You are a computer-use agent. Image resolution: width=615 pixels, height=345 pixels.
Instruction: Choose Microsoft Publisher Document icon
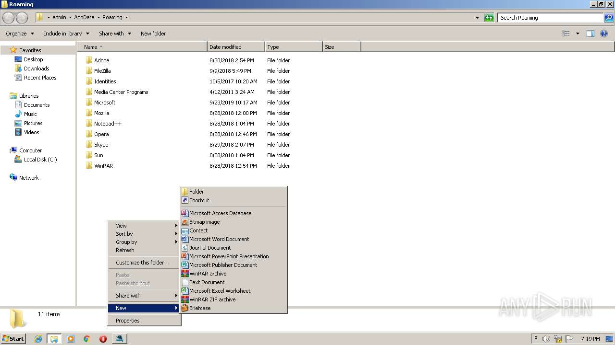[x=184, y=265]
